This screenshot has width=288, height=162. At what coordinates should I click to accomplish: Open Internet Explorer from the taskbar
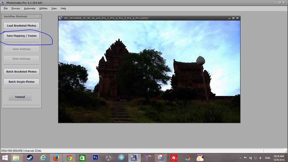click(43, 157)
